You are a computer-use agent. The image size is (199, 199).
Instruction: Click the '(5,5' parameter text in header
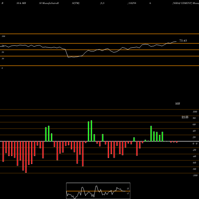coord(102,3)
